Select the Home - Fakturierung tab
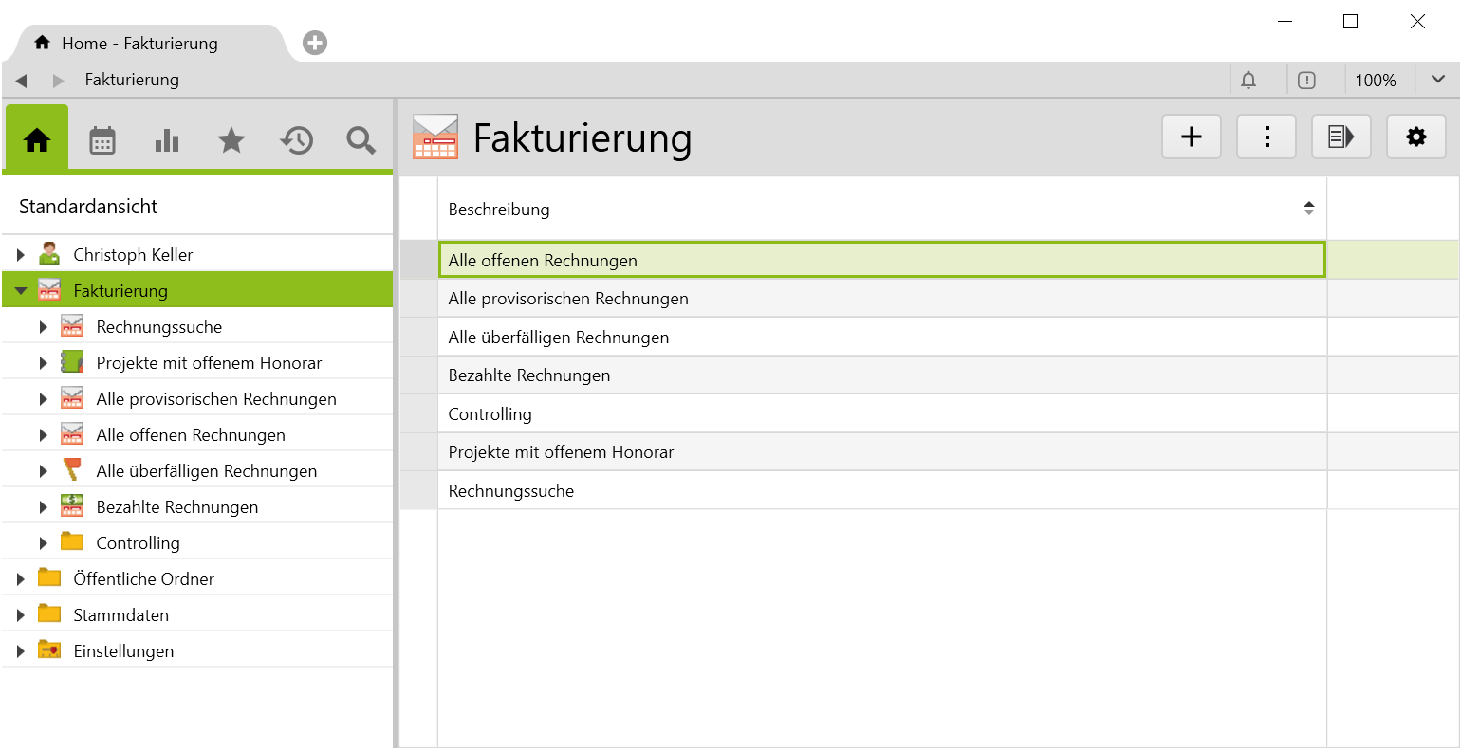The height and width of the screenshot is (750, 1461). 139,44
